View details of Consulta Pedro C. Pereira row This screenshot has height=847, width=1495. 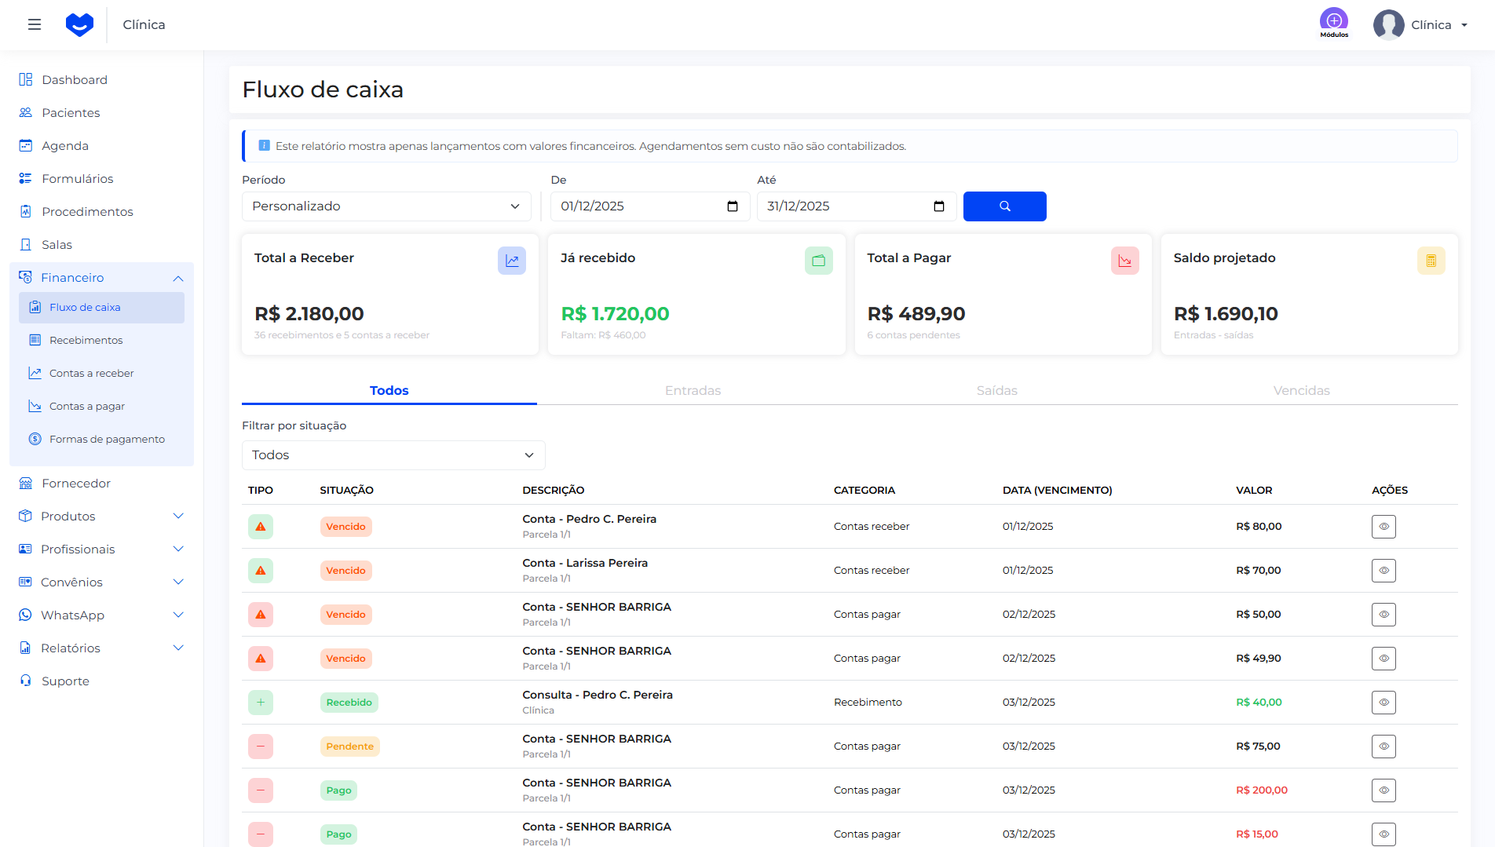click(1384, 703)
